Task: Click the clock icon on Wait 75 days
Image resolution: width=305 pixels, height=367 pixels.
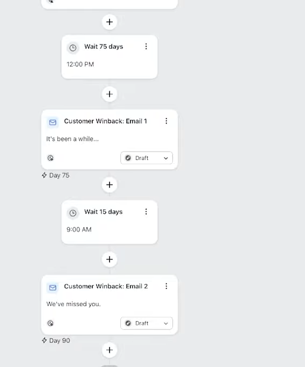Action: pyautogui.click(x=73, y=48)
